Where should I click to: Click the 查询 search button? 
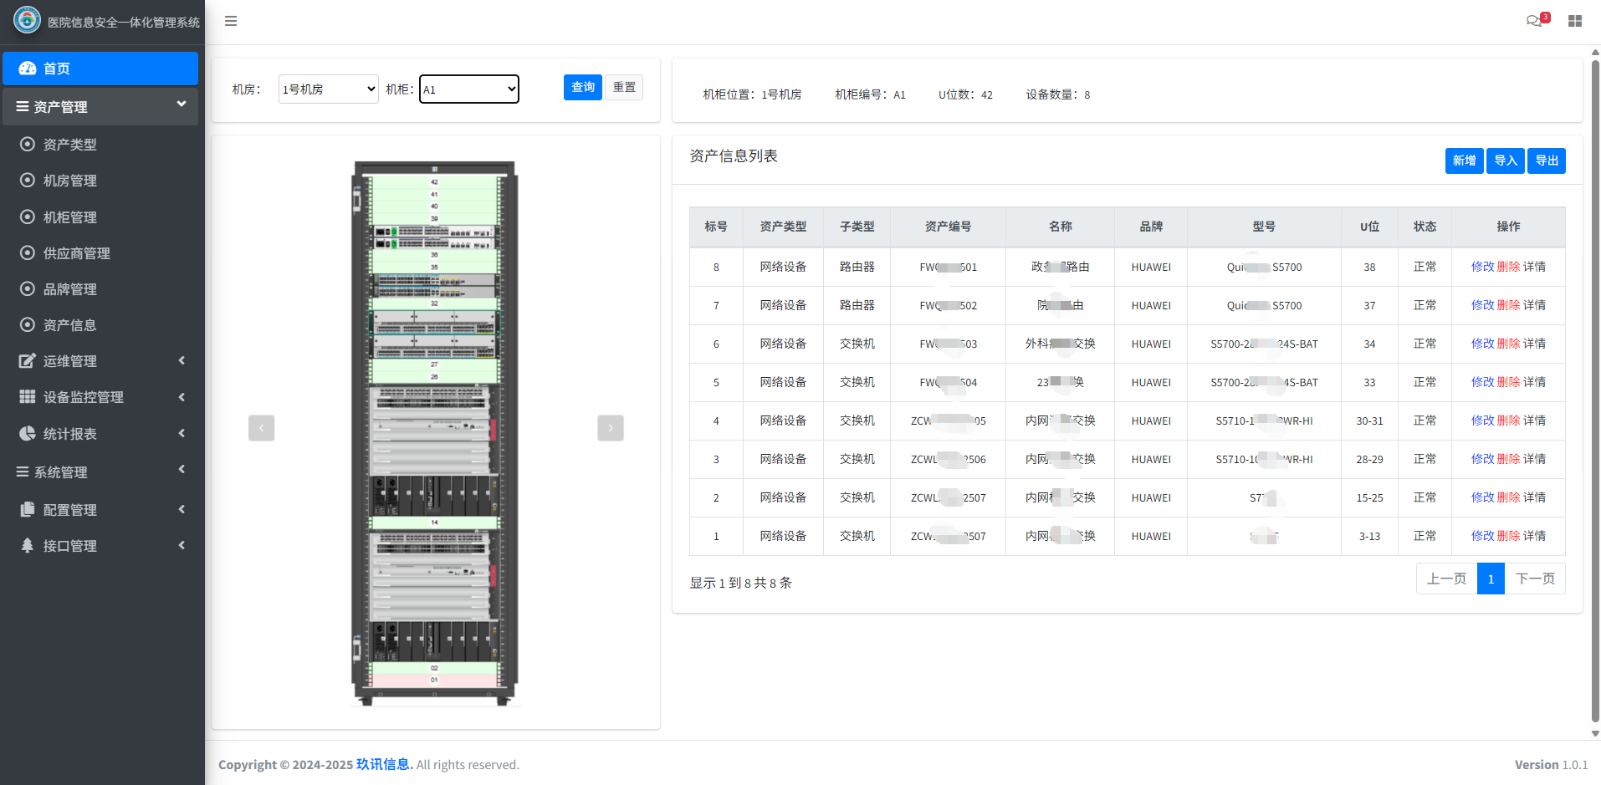coord(582,87)
